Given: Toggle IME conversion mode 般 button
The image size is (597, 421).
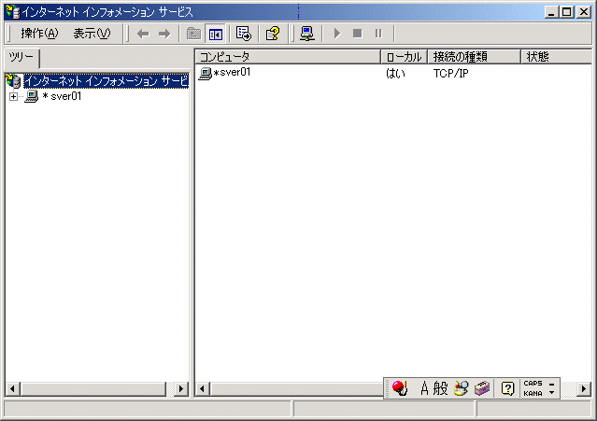Looking at the screenshot, I should point(441,388).
